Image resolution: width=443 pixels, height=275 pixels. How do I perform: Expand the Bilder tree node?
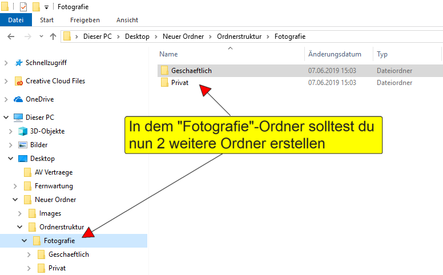10,145
